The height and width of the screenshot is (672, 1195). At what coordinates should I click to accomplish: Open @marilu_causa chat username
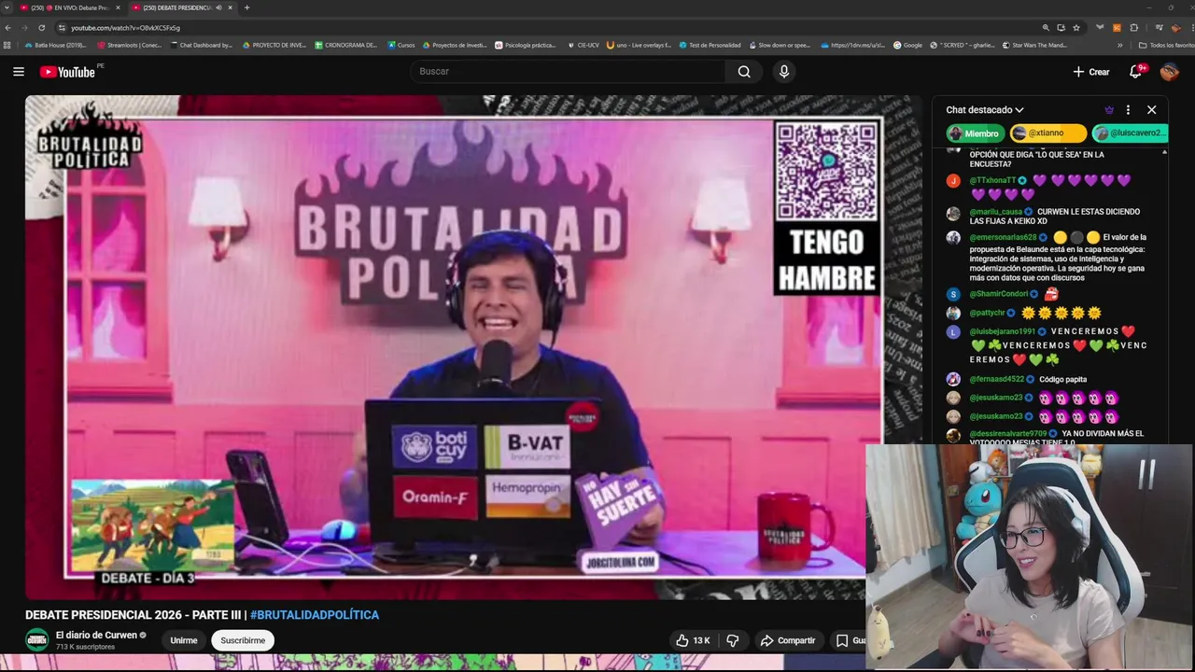coord(995,212)
